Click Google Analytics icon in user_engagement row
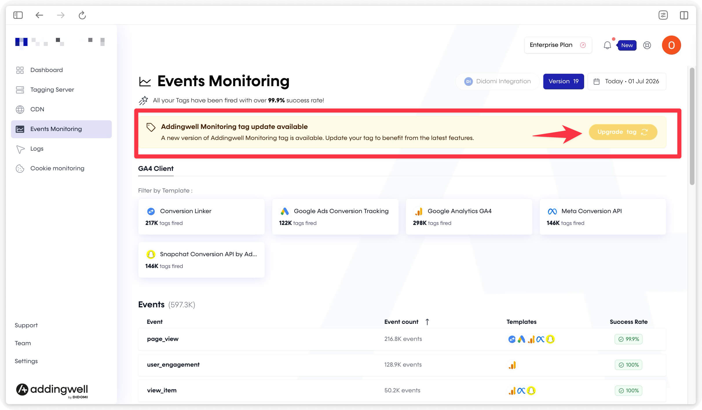The image size is (702, 410). click(x=512, y=365)
